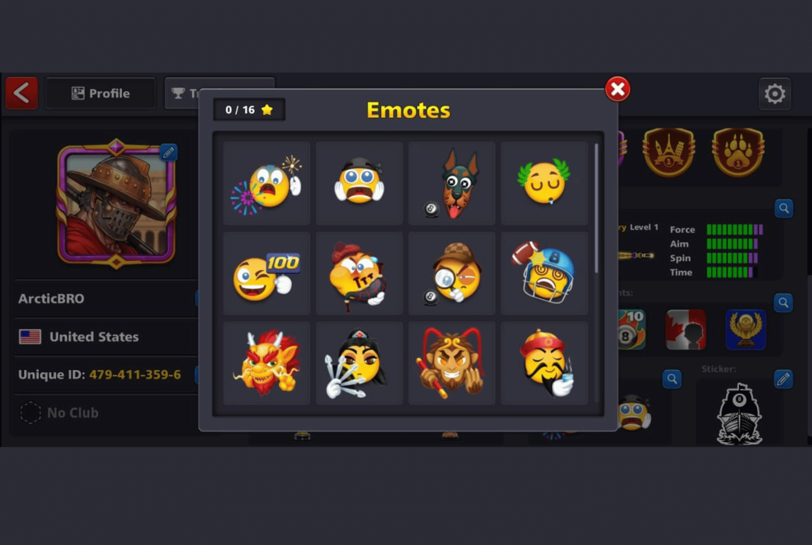Select the red dragon emote
Screen dimensions: 812x545
266,363
